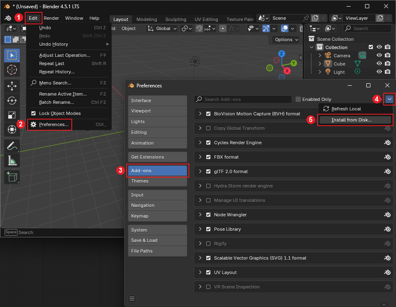Disable the Node Wrangler add-on
The width and height of the screenshot is (396, 307).
tap(208, 215)
